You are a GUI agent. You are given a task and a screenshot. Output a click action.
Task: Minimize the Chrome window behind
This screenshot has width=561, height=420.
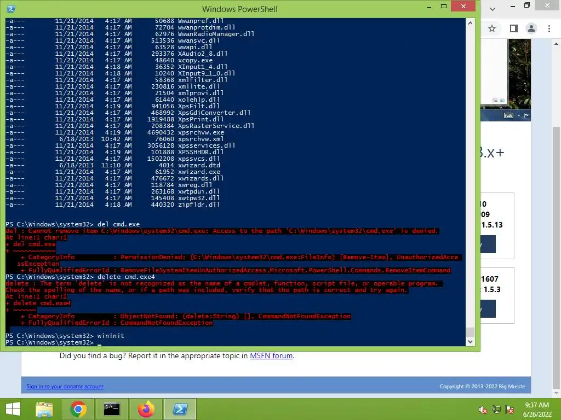[513, 5]
